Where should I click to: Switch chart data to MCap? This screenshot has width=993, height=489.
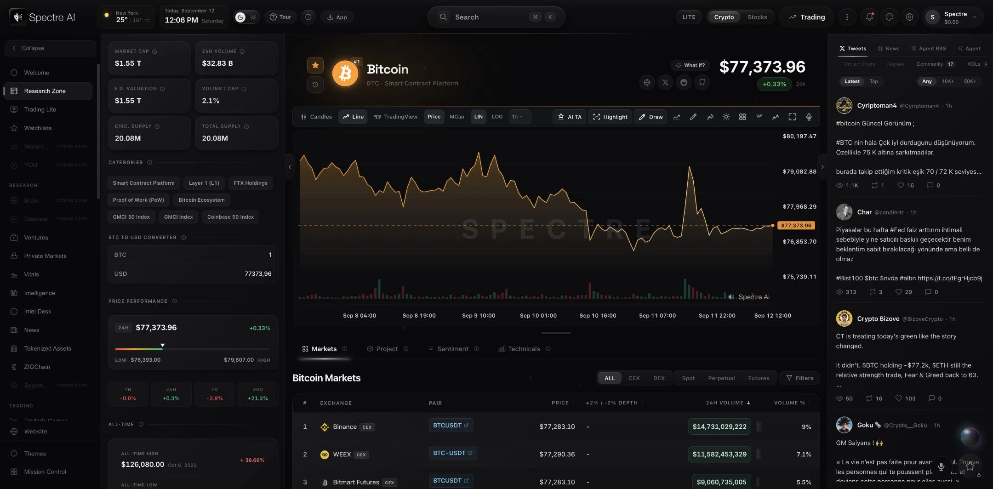tap(457, 117)
